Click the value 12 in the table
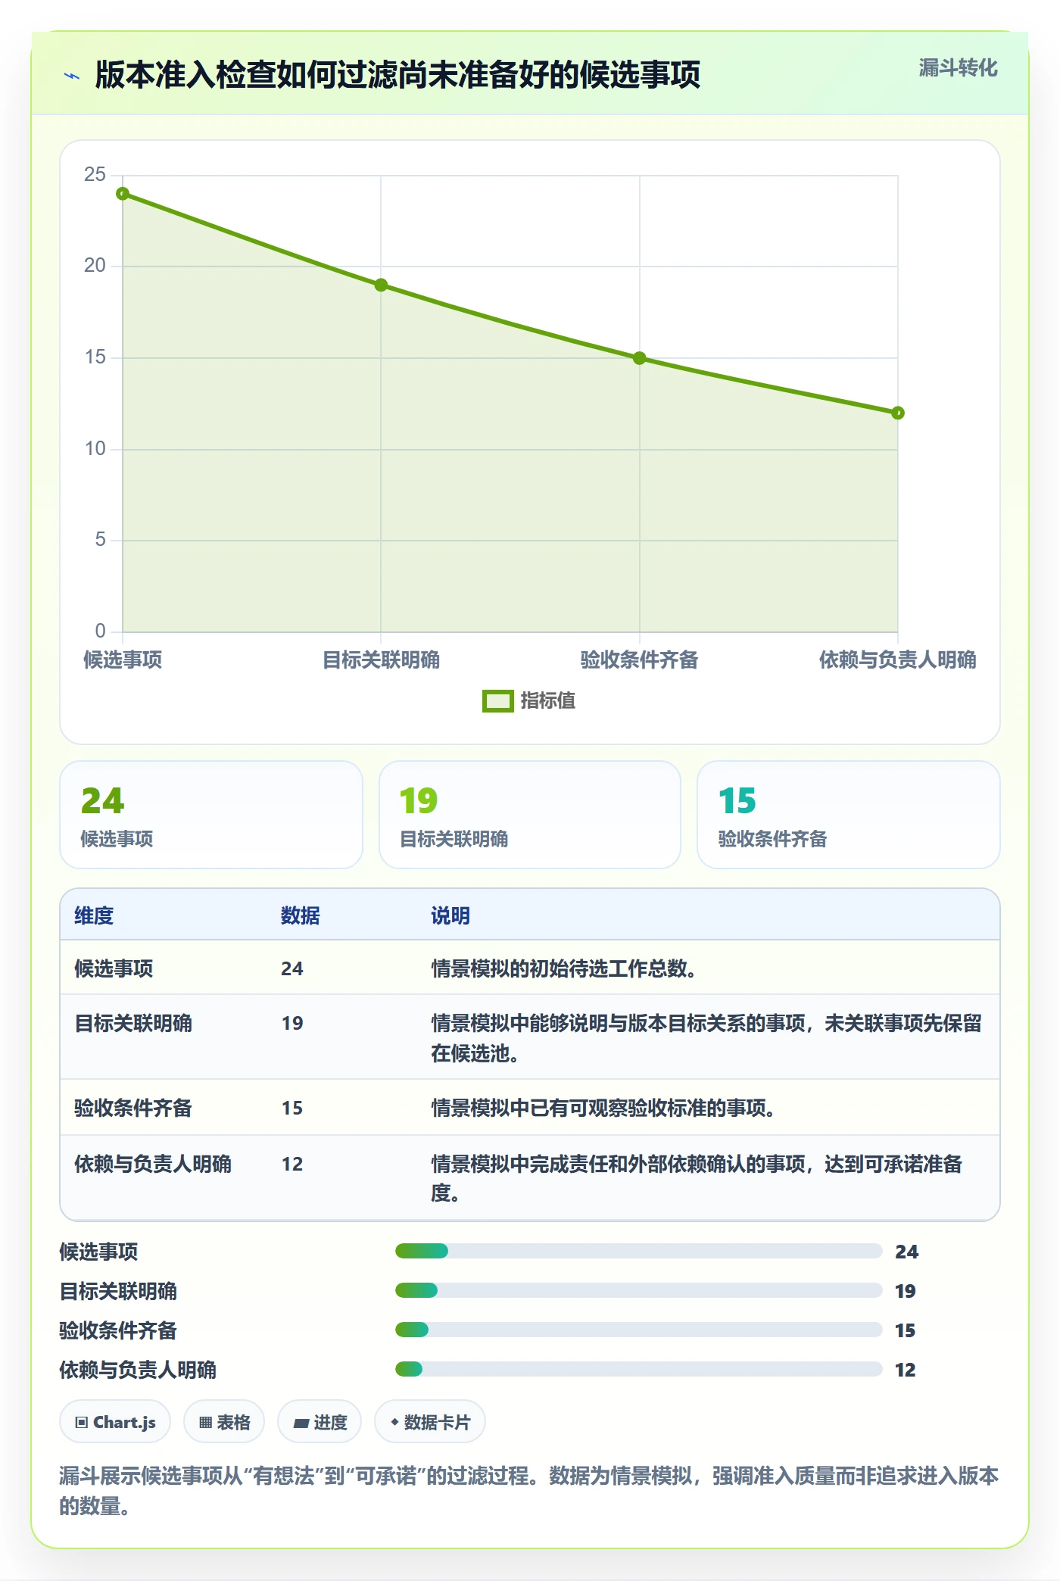The width and height of the screenshot is (1060, 1581). coord(292,1164)
